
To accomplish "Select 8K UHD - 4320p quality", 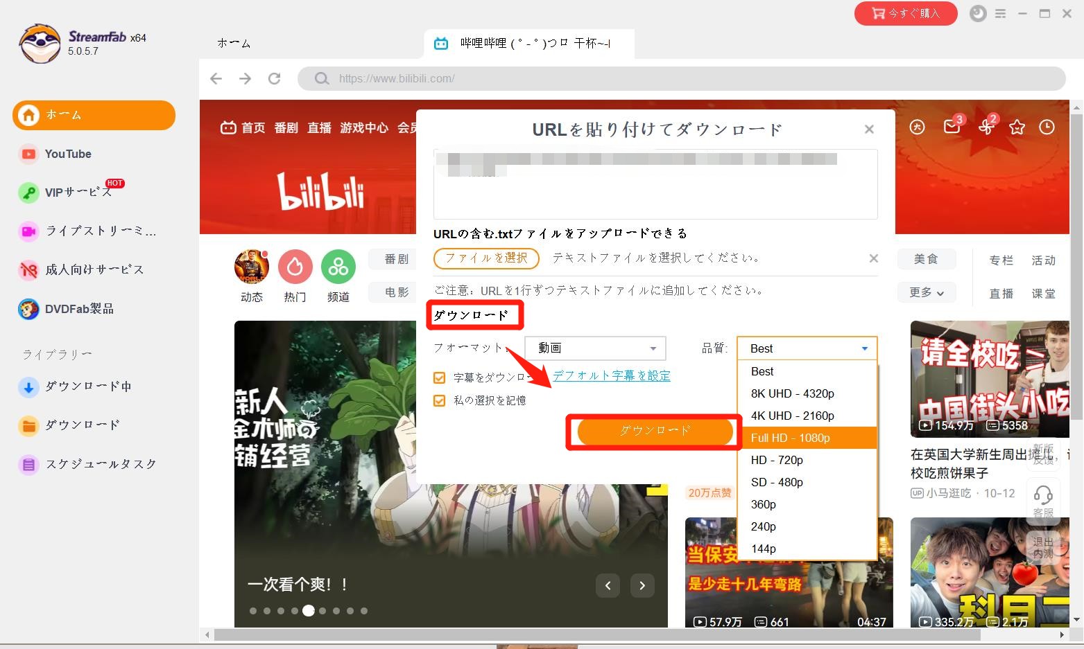I will tap(807, 393).
